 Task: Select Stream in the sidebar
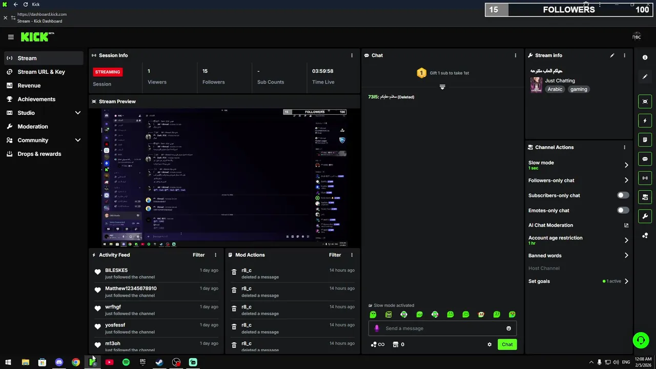point(44,58)
